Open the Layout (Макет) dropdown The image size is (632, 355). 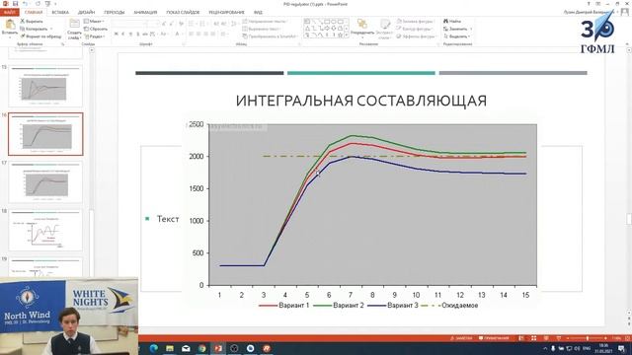tap(95, 21)
